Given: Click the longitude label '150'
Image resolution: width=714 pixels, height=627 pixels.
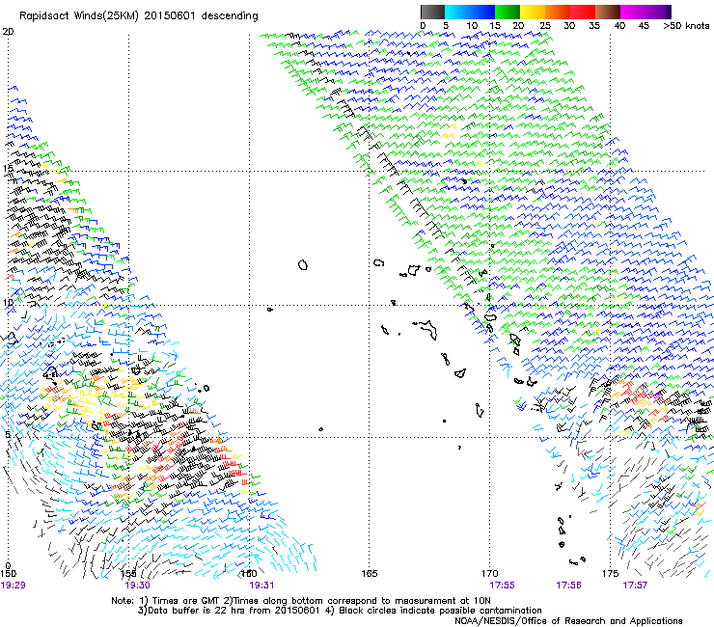Looking at the screenshot, I should click(9, 573).
